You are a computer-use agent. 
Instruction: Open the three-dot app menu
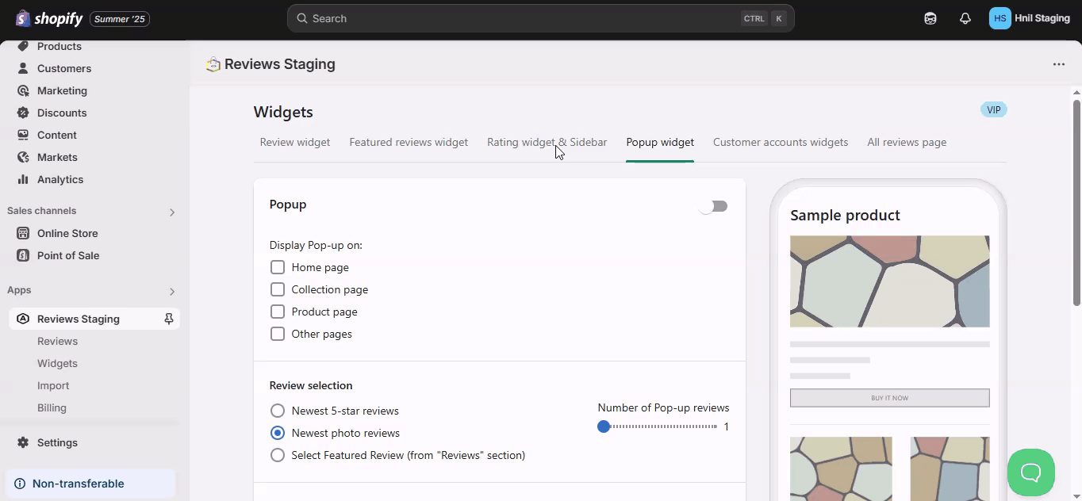click(1059, 64)
